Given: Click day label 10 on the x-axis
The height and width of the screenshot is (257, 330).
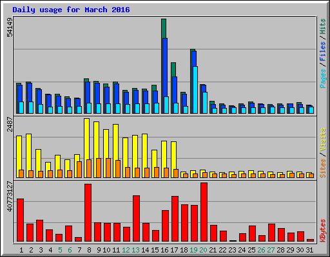Looking at the screenshot, I should (x=106, y=250).
